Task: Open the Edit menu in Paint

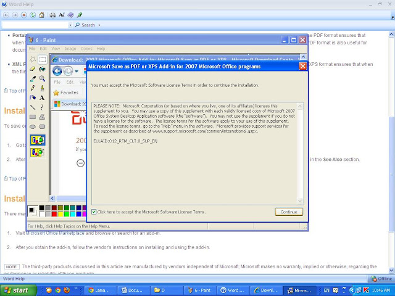Action: coord(43,49)
